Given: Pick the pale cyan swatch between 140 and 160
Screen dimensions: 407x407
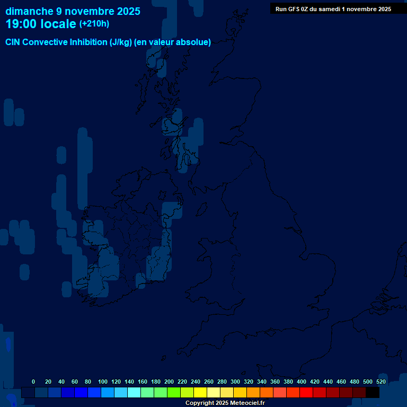Looking at the screenshot, I should tap(134, 393).
